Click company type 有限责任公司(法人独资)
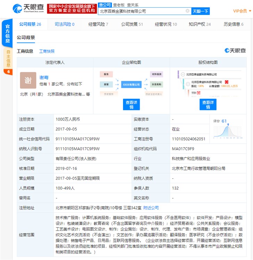This screenshot has width=253, height=260. [76, 159]
